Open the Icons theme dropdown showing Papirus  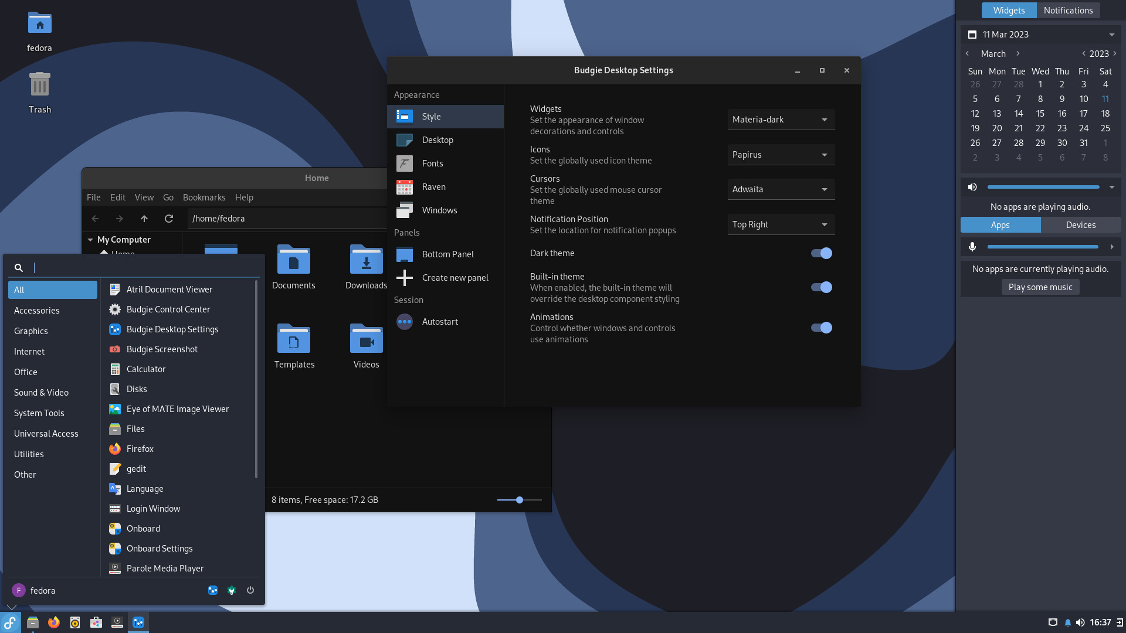click(781, 154)
